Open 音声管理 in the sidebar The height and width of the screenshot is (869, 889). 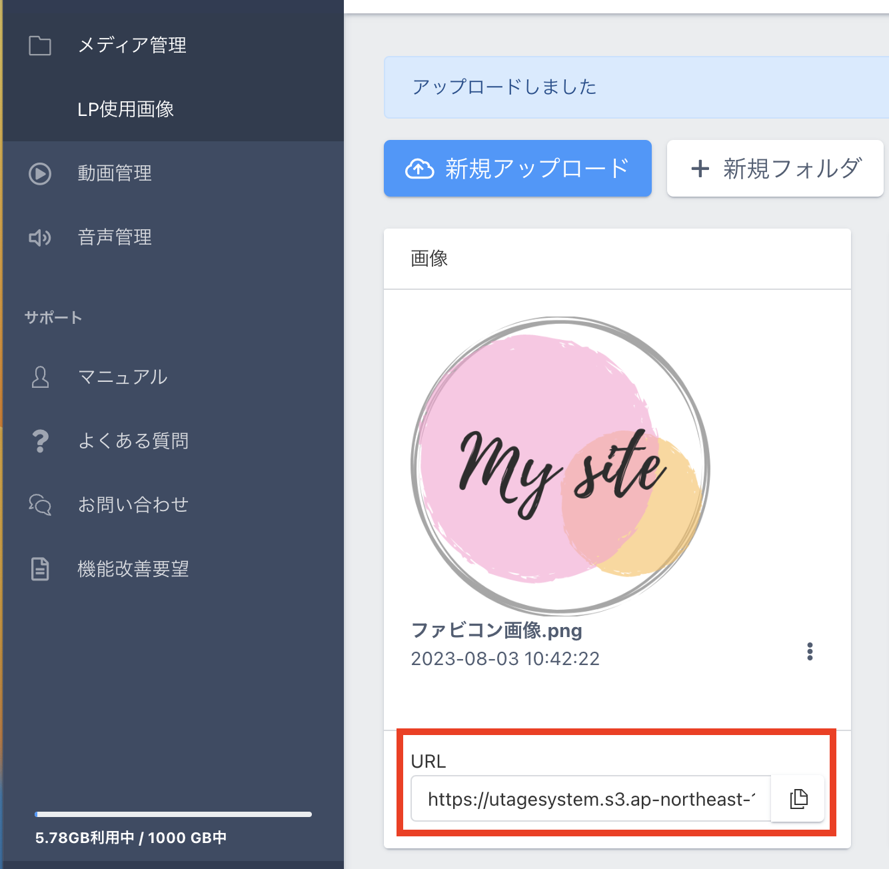click(115, 237)
